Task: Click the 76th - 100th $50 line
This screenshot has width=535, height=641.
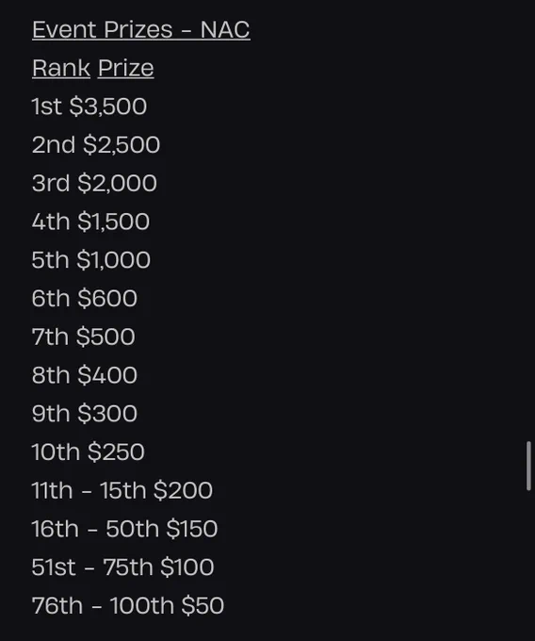Action: pyautogui.click(x=128, y=606)
